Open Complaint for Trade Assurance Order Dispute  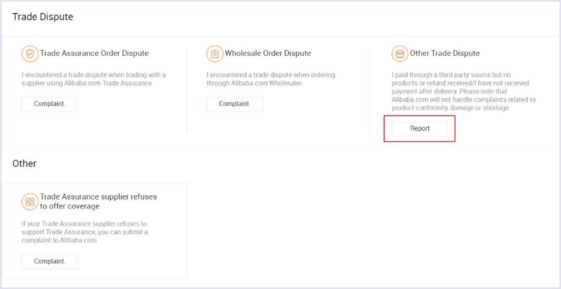50,104
